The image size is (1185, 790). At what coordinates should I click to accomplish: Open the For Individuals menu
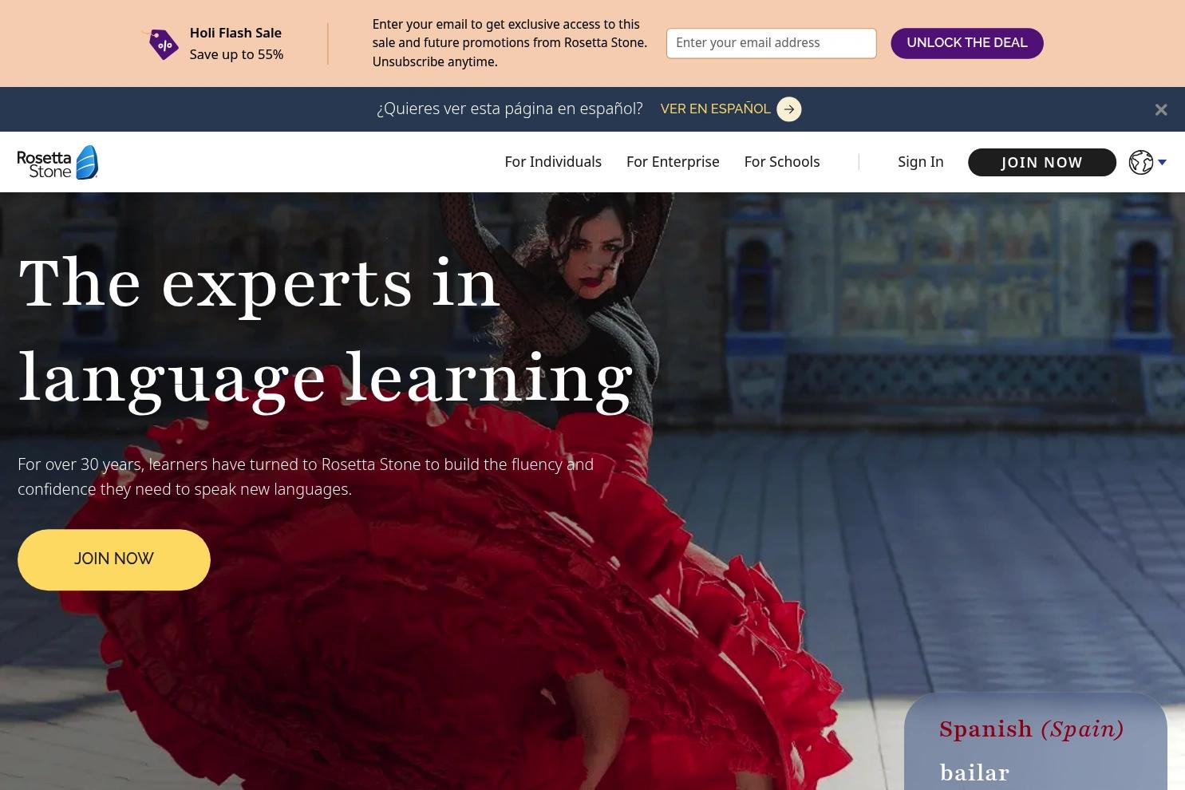[553, 162]
